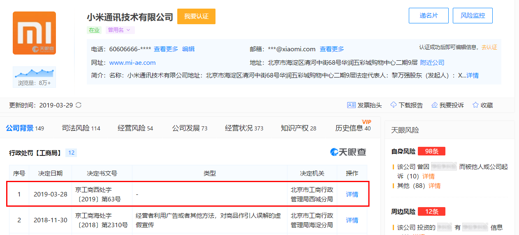Click 发票抬头 text link
Image resolution: width=519 pixels, height=235 pixels.
(370, 105)
